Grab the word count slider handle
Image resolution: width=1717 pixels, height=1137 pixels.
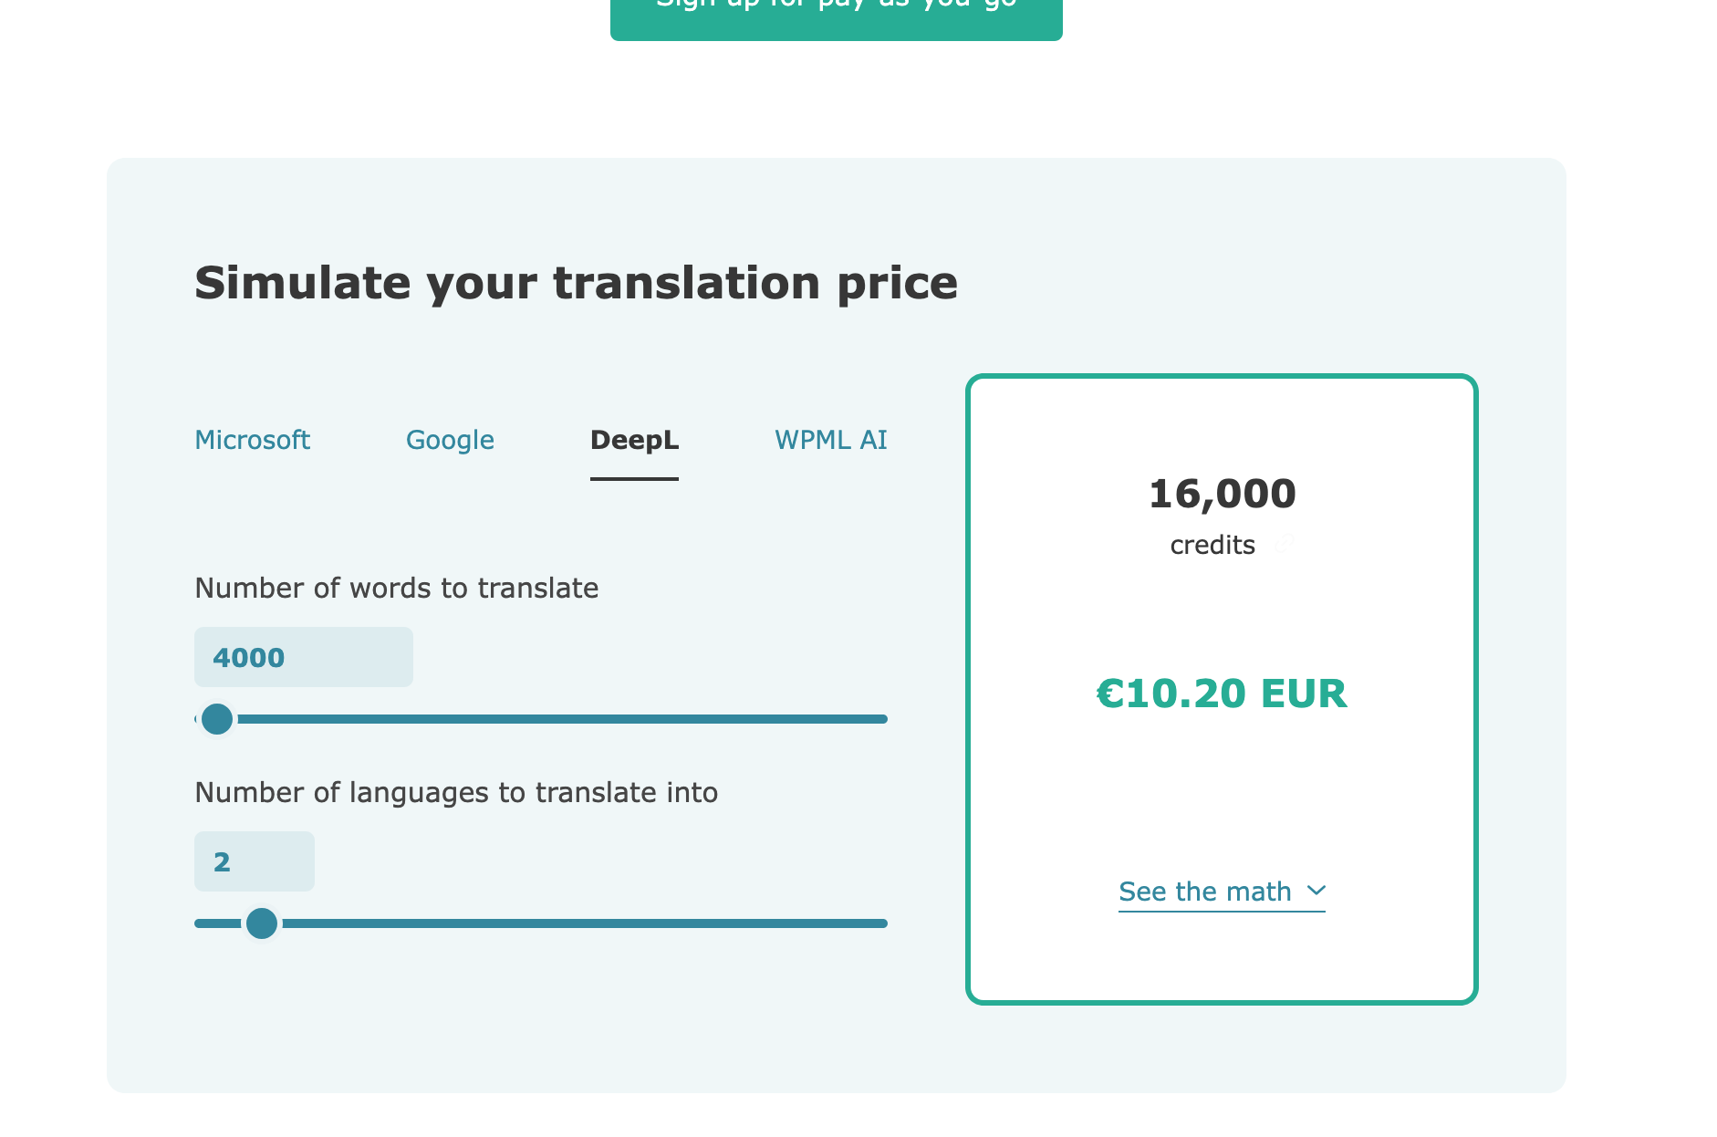(x=217, y=719)
